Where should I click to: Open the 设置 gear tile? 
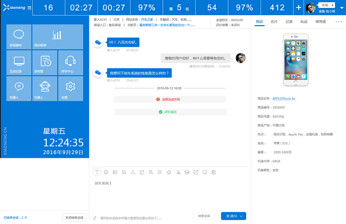click(70, 88)
